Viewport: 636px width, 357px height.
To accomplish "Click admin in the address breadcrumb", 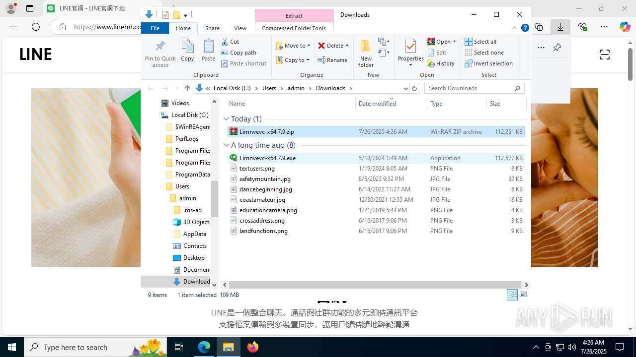I will (296, 88).
